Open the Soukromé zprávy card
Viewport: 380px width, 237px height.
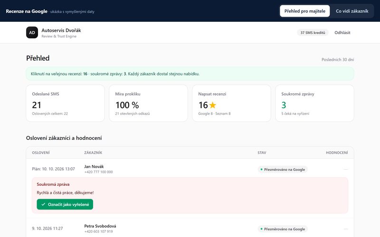coord(314,103)
